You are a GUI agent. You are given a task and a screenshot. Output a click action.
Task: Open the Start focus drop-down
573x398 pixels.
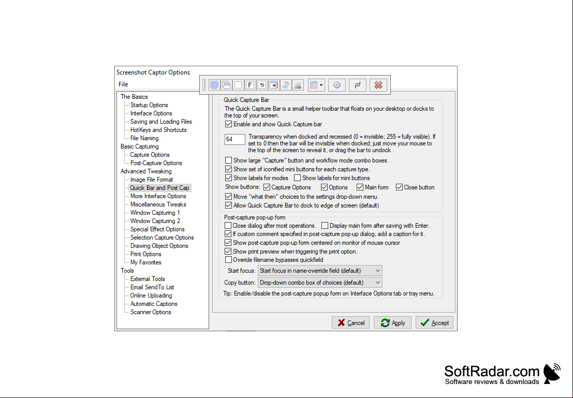tap(320, 271)
